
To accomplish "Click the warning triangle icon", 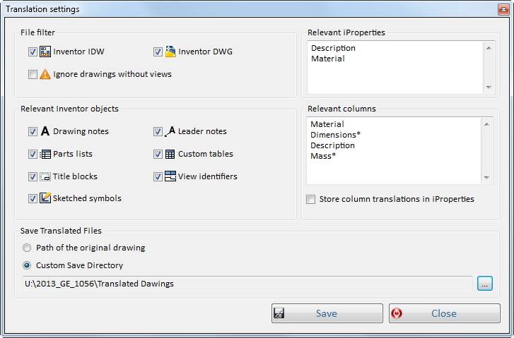I will click(45, 74).
